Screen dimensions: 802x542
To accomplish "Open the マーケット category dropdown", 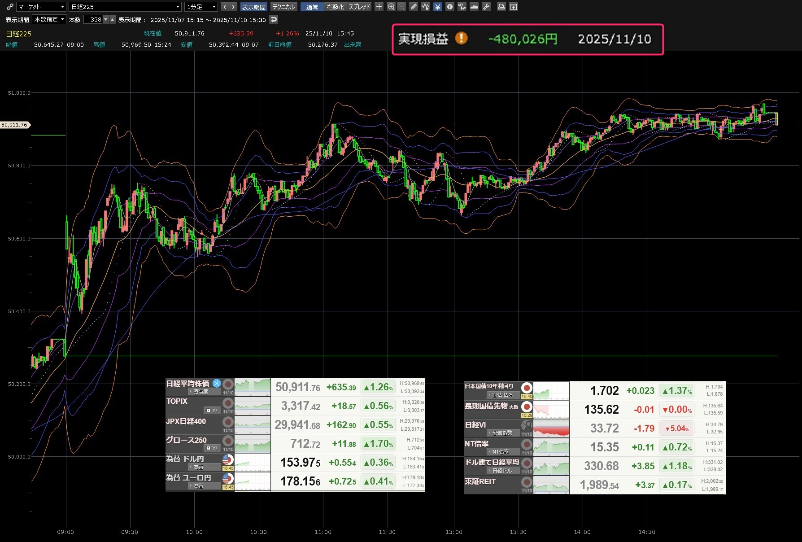I will click(41, 7).
